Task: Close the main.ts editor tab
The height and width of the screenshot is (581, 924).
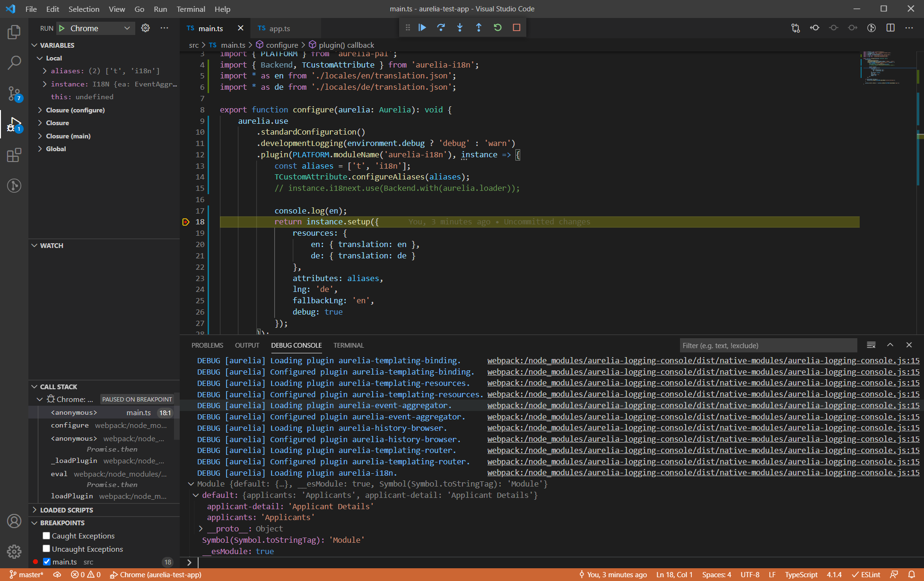Action: pos(240,28)
